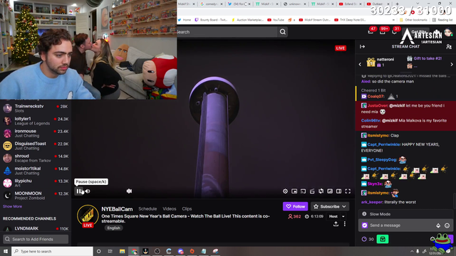Open loltyler1 channel in sidebar
Viewport: 456px width, 256px height.
[x=36, y=121]
